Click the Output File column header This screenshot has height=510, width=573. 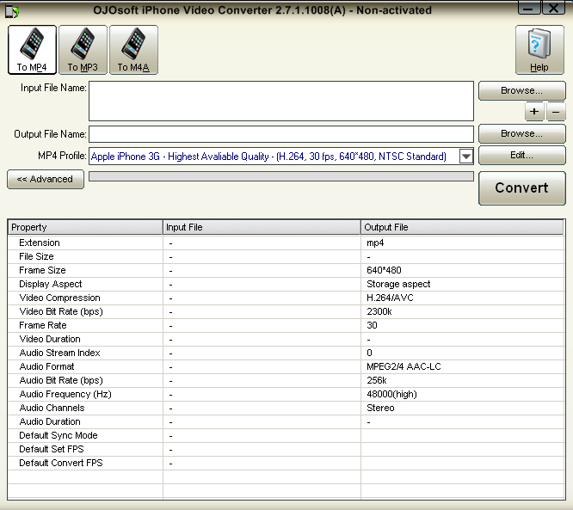tap(462, 227)
